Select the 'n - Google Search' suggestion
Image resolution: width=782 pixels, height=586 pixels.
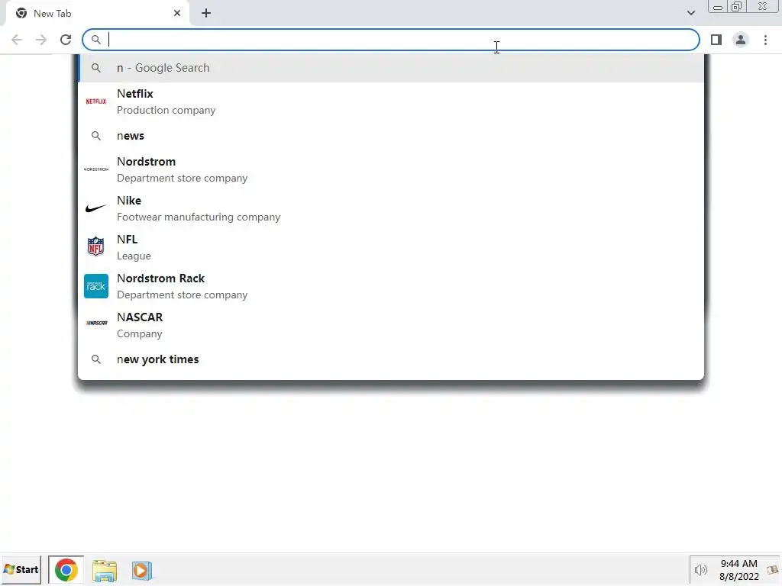(391, 68)
